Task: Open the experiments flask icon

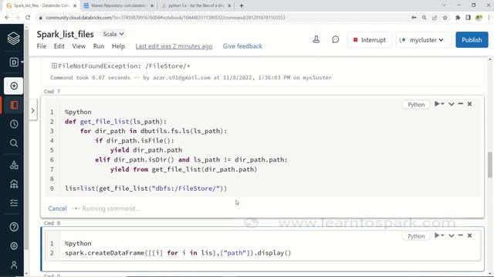Action: tap(316, 39)
